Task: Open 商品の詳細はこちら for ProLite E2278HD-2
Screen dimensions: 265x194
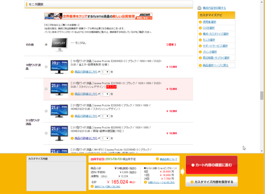Action: tap(86, 94)
